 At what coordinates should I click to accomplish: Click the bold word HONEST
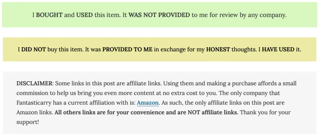pyautogui.click(x=218, y=49)
